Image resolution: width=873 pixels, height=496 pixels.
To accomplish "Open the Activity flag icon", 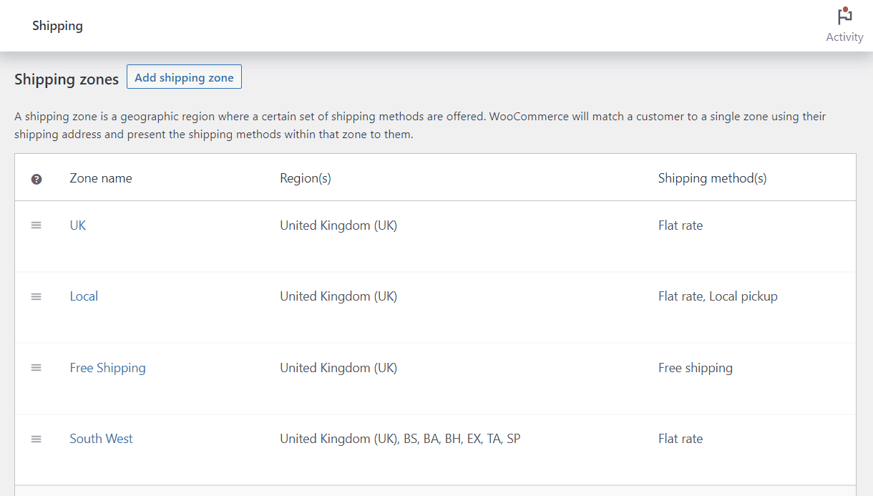I will coord(844,16).
